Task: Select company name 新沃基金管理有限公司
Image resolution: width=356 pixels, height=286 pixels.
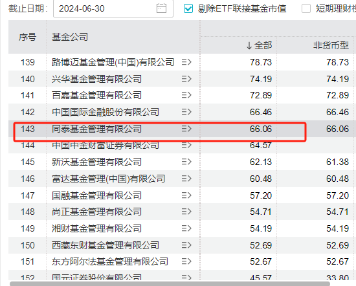Action: click(96, 162)
